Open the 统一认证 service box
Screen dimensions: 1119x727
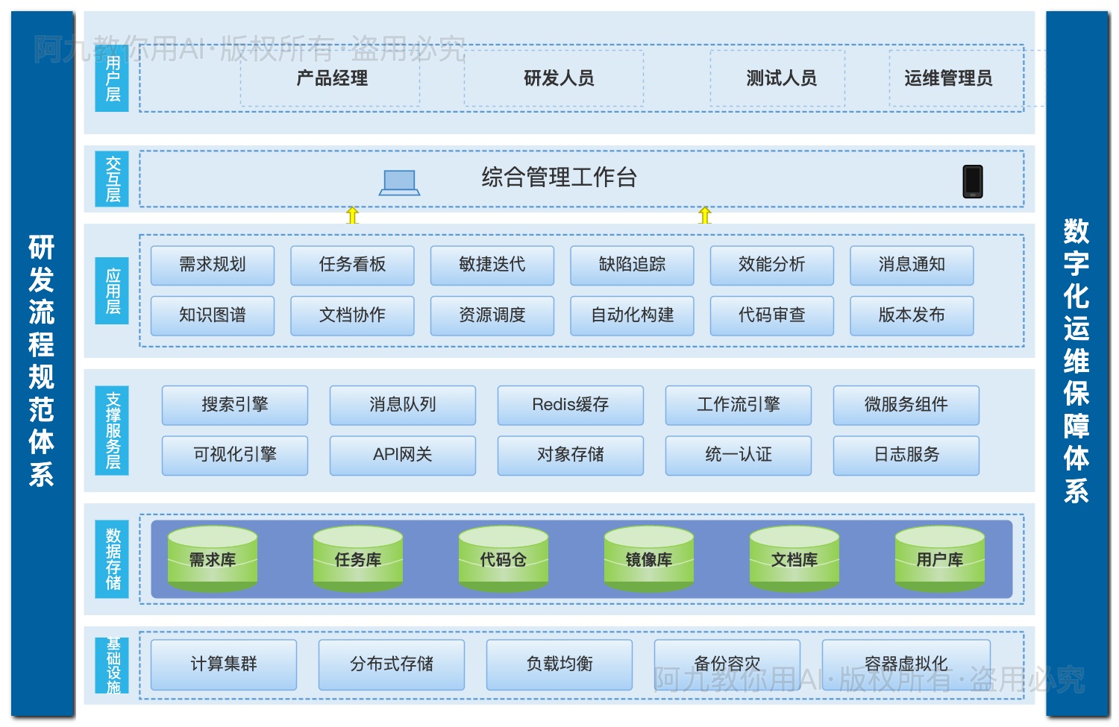click(x=738, y=455)
